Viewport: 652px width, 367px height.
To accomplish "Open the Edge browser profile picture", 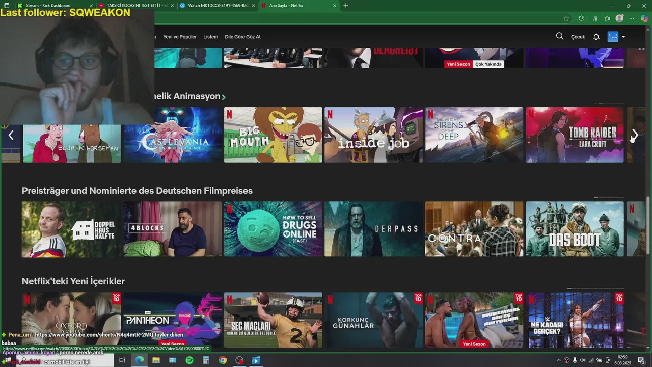I will click(619, 18).
